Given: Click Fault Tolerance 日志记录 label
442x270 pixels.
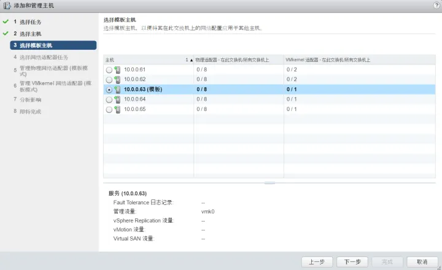Looking at the screenshot, I should pos(143,202).
